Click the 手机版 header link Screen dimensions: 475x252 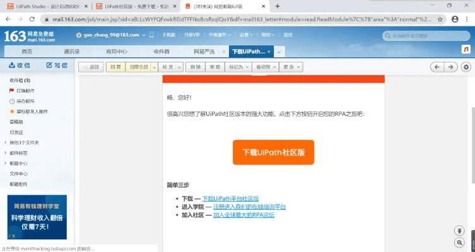pos(169,35)
